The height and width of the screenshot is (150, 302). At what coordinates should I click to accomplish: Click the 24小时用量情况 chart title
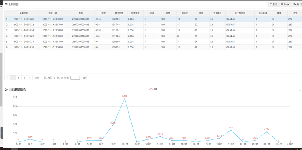click(x=15, y=90)
